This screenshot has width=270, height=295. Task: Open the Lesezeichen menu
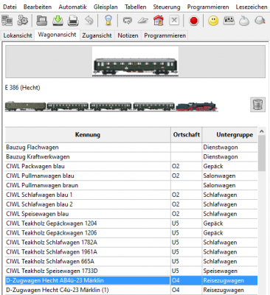coord(252,7)
